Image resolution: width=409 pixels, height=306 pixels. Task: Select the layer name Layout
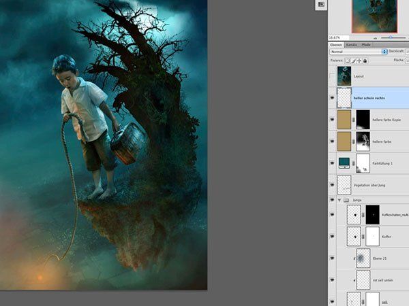point(359,76)
